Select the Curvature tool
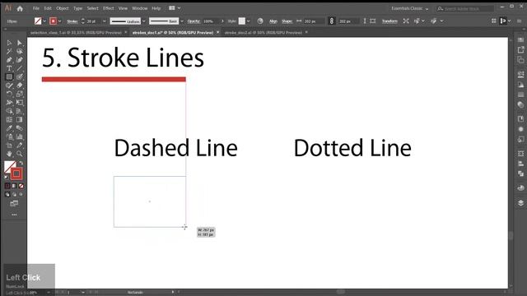This screenshot has width=527, height=296. (x=20, y=60)
